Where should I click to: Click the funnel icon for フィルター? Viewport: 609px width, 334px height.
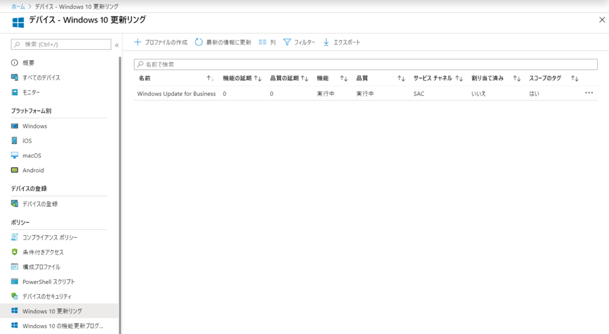(287, 42)
